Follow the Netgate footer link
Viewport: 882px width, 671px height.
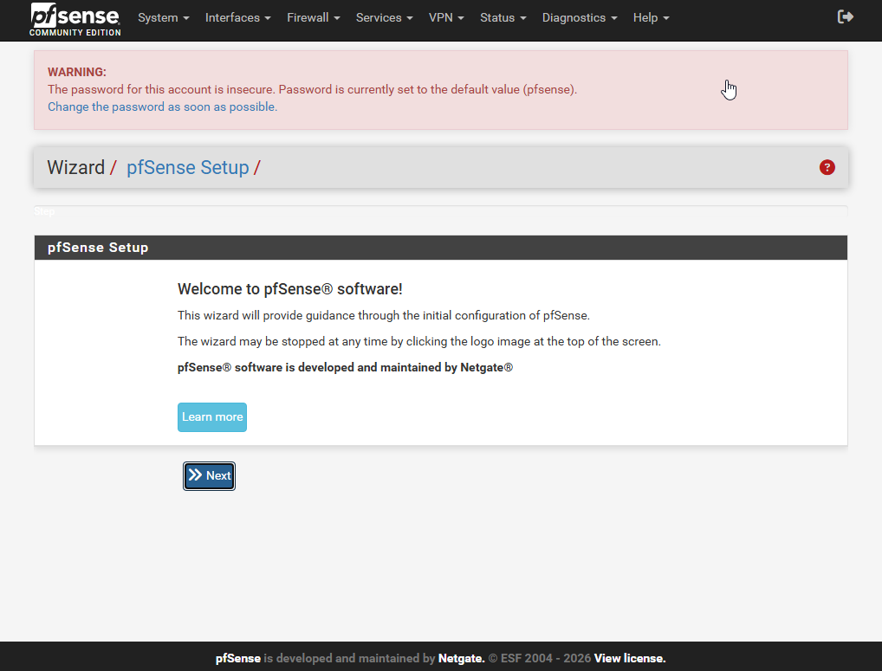[x=460, y=658]
